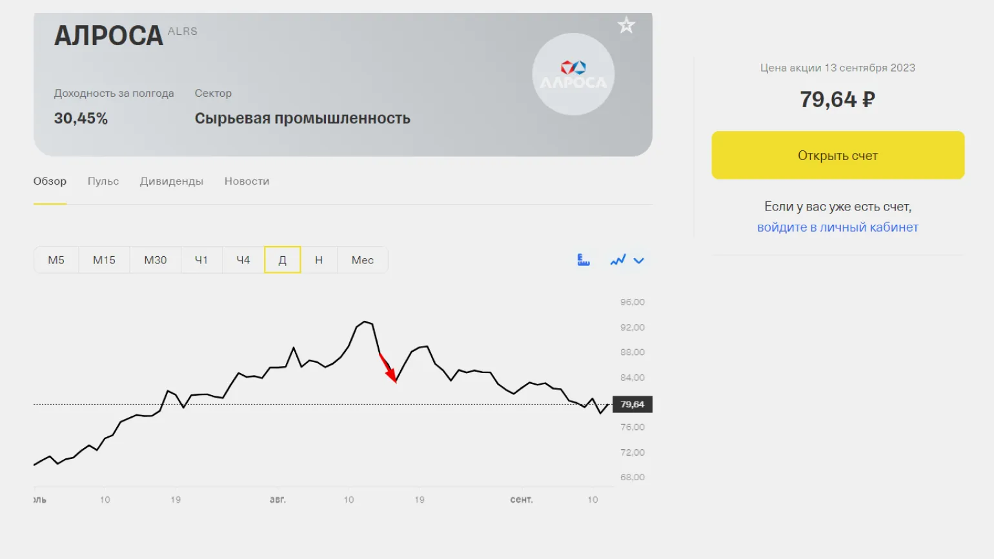This screenshot has width=994, height=559.
Task: Switch chart to Н weekly interval
Action: tap(319, 260)
